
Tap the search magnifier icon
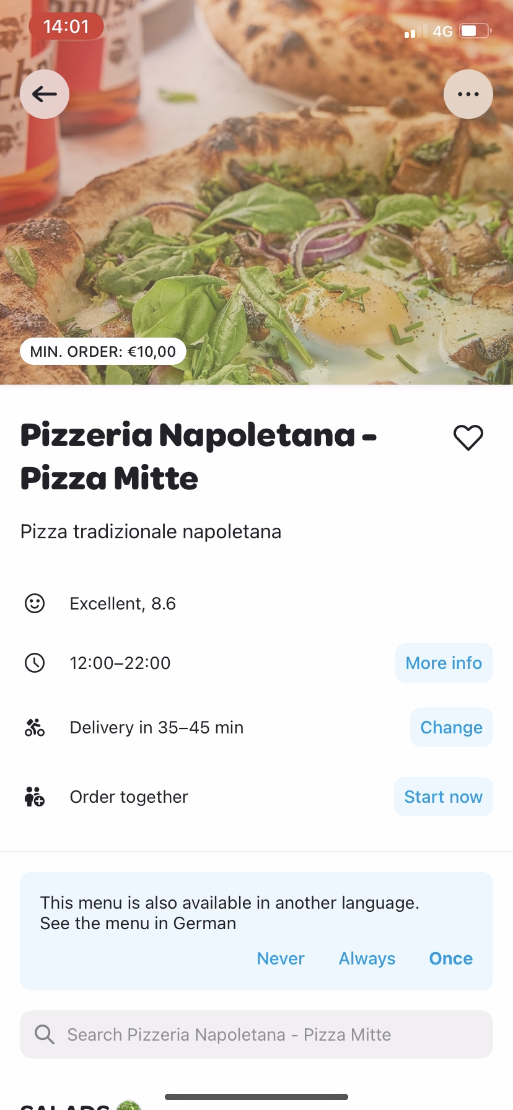[45, 1034]
